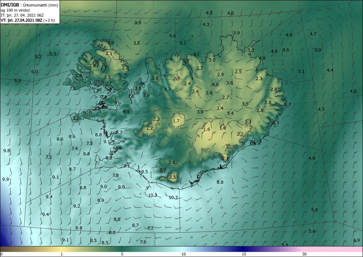Viewport: 363px width, 257px height.
Task: Click the '5' label on the colour scale
Action: click(122, 254)
